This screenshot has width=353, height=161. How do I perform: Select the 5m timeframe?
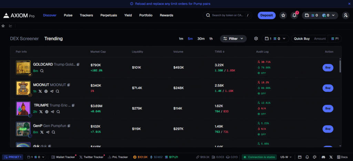[x=190, y=38]
